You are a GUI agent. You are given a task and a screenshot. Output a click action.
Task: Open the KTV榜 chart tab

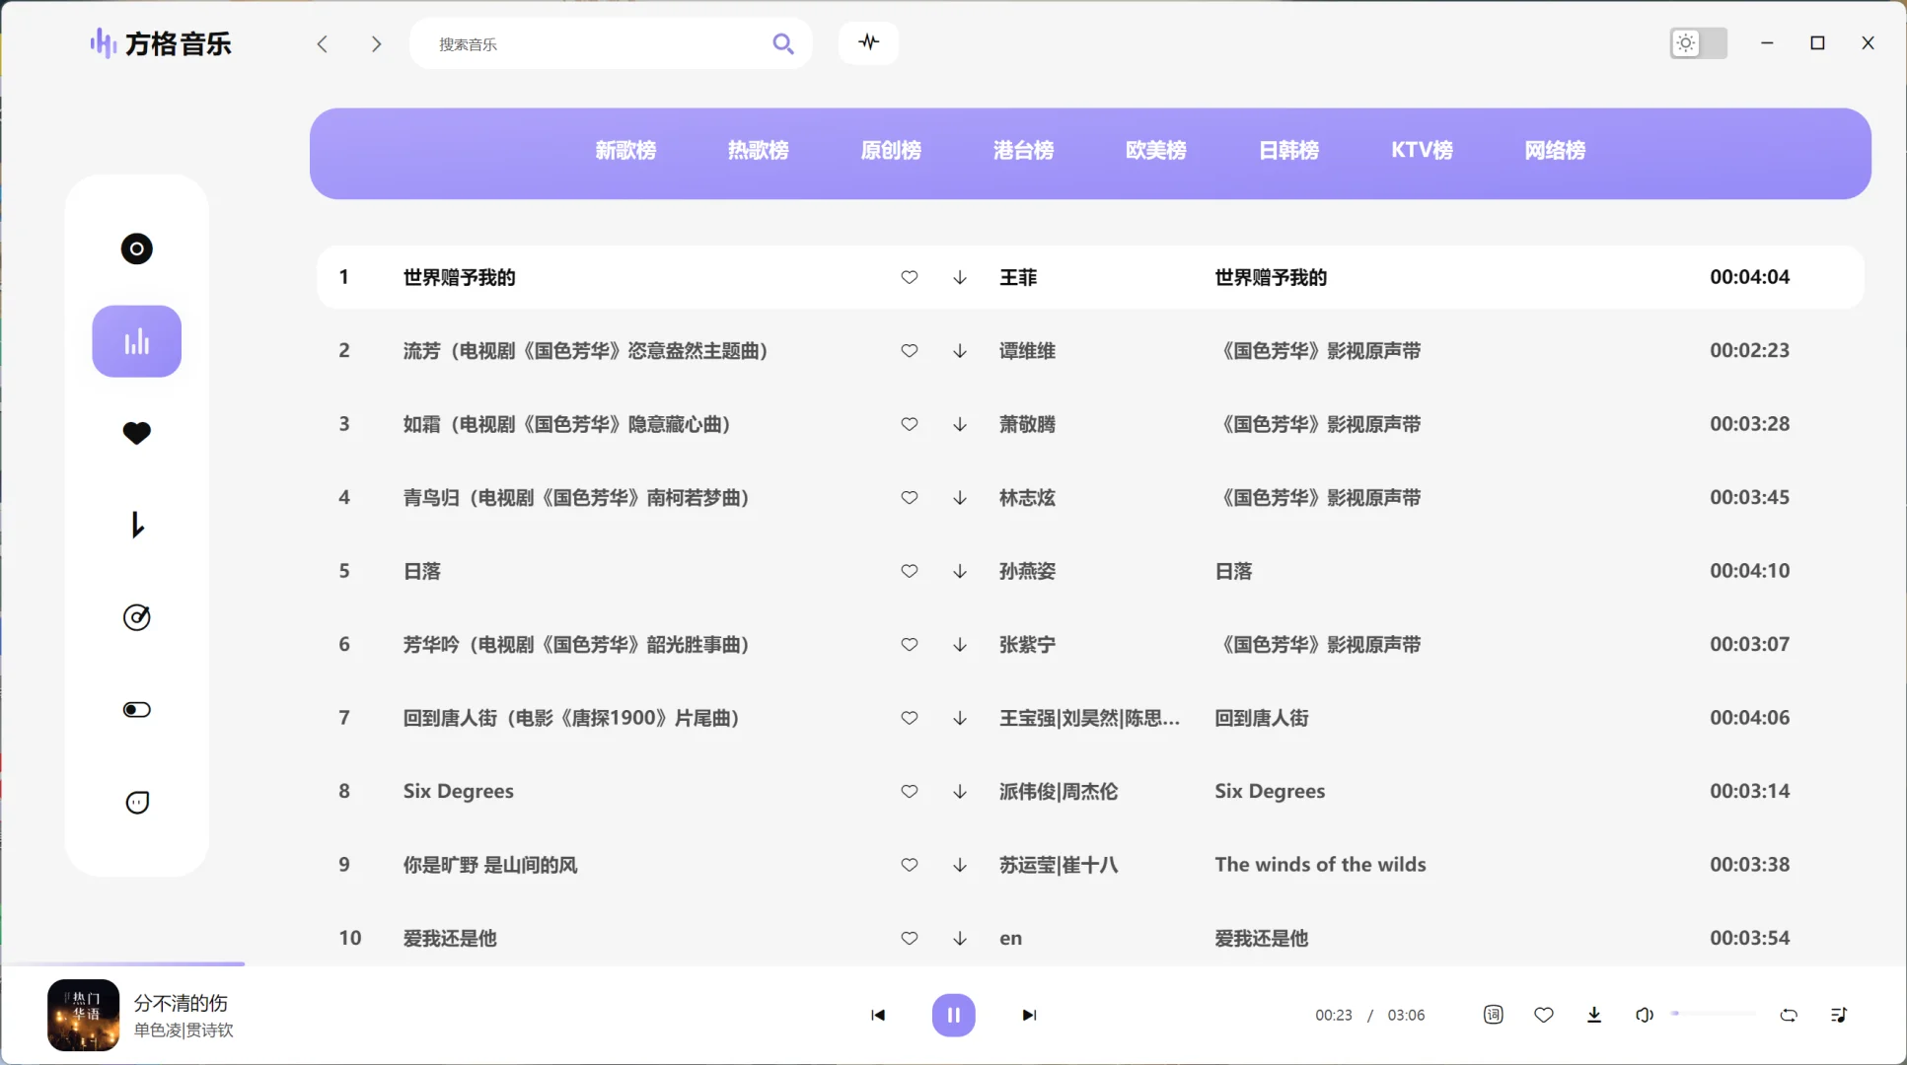click(x=1421, y=150)
